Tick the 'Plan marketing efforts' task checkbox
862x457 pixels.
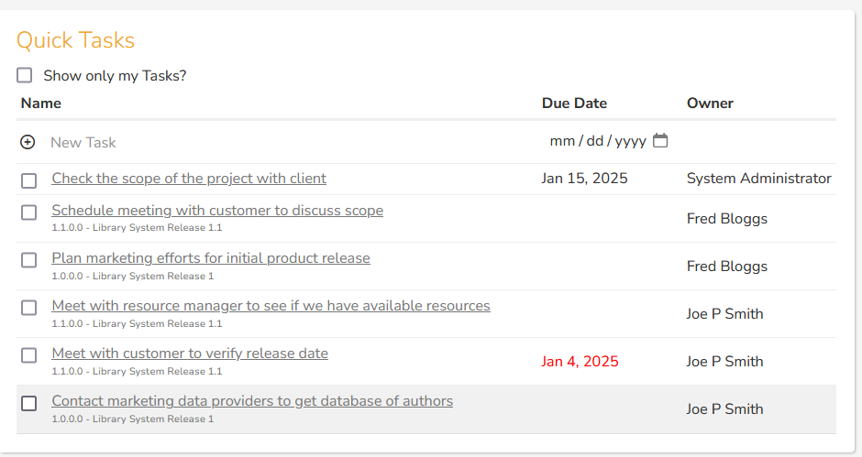coord(28,260)
